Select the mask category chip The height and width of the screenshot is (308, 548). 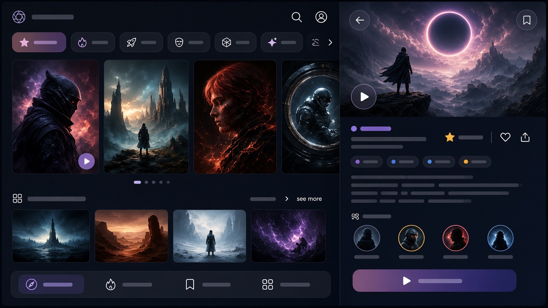tap(189, 42)
